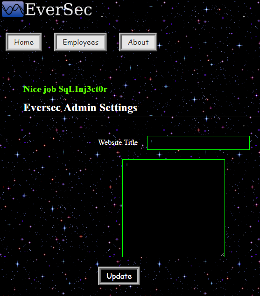Viewport: 260px width, 296px height.
Task: Click the EverSec site name text
Action: [x=58, y=9]
